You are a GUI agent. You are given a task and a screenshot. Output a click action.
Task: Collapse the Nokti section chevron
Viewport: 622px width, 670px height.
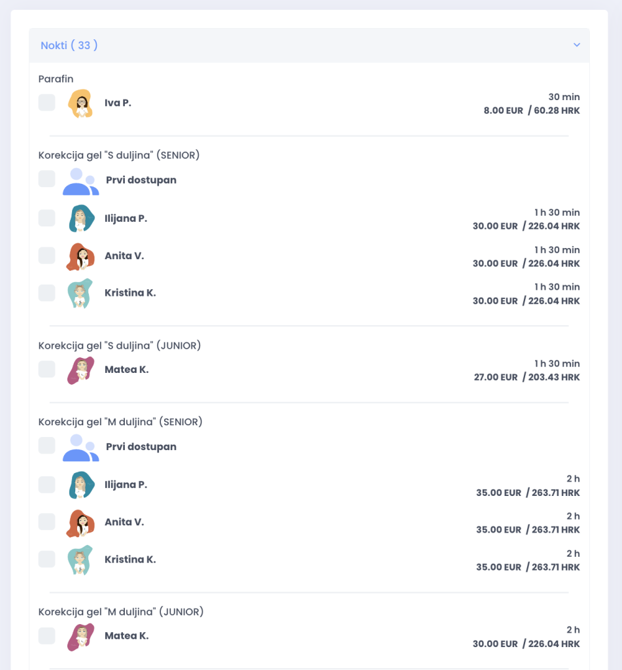(x=576, y=45)
